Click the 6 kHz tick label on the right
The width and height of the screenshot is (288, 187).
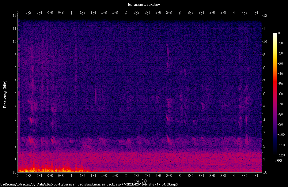264,93
